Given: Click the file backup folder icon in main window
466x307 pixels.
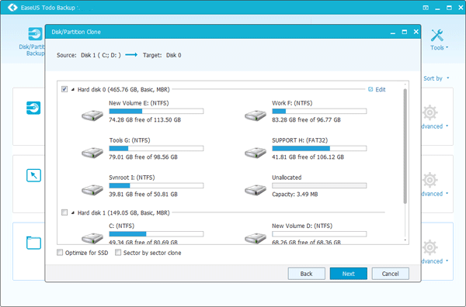Looking at the screenshot, I should 33,243.
